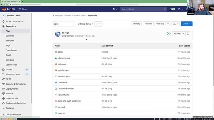
Task: Open the Web IDE button
Action: pyautogui.click(x=160, y=24)
